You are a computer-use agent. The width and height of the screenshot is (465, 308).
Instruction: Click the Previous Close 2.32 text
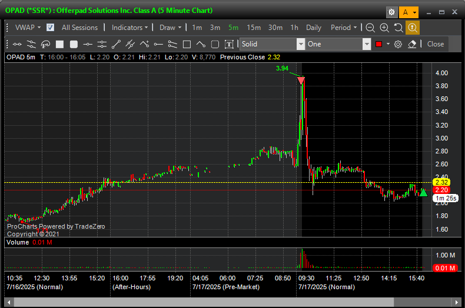(x=250, y=57)
